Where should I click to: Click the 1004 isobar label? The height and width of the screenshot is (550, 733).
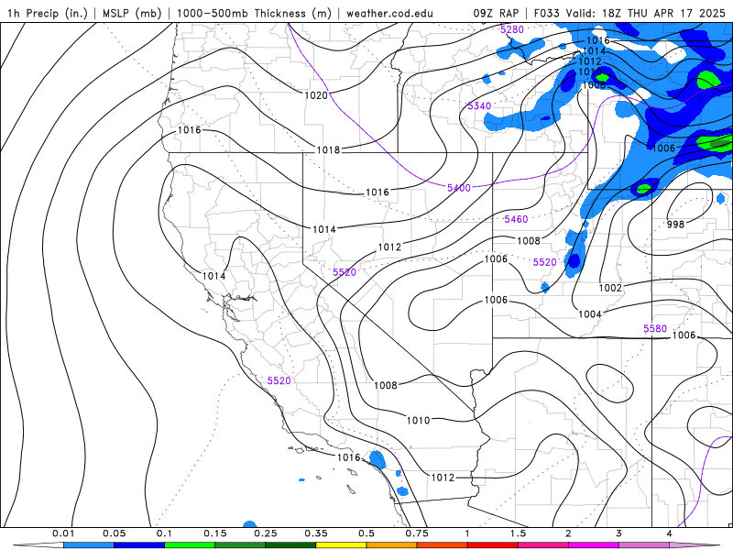point(590,313)
